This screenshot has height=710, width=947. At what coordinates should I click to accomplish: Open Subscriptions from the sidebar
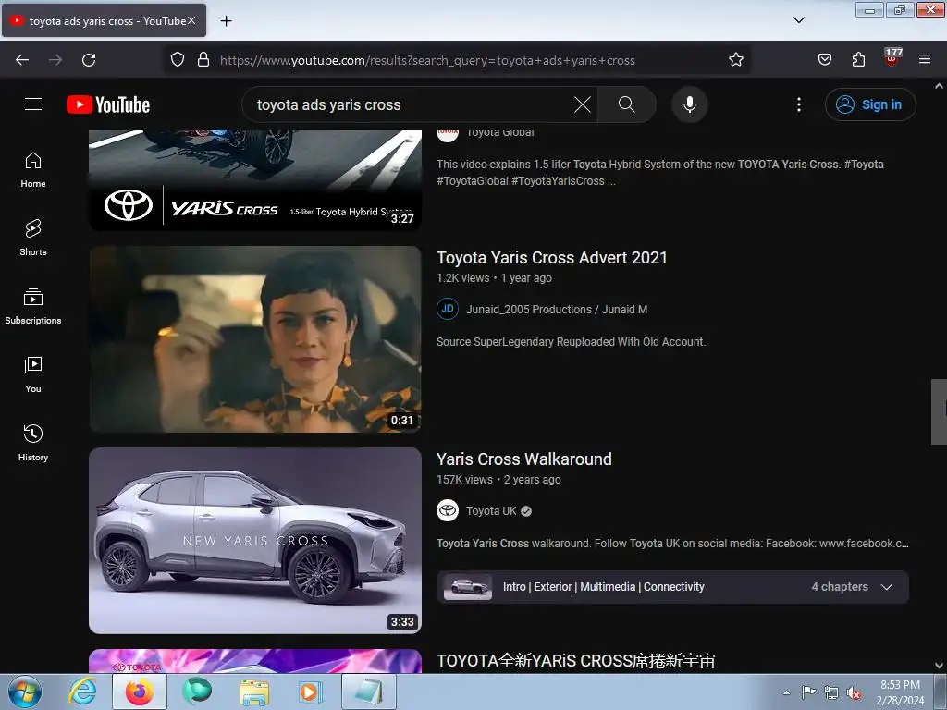(33, 307)
